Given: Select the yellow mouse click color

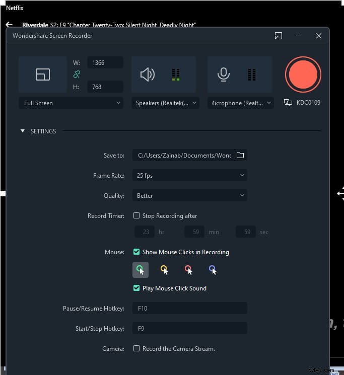Looking at the screenshot, I should tap(164, 270).
